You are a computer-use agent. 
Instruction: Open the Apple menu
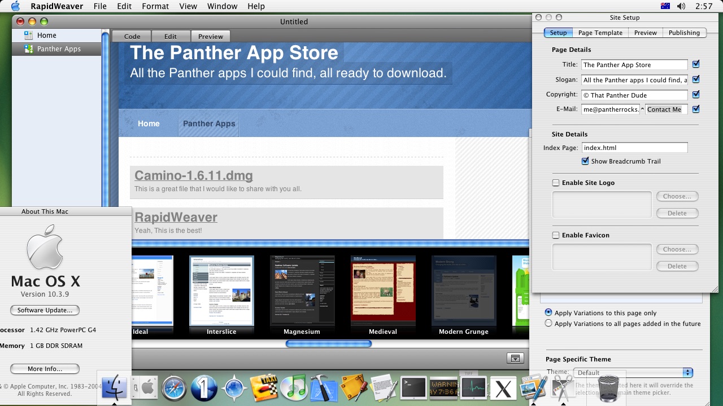pos(15,6)
